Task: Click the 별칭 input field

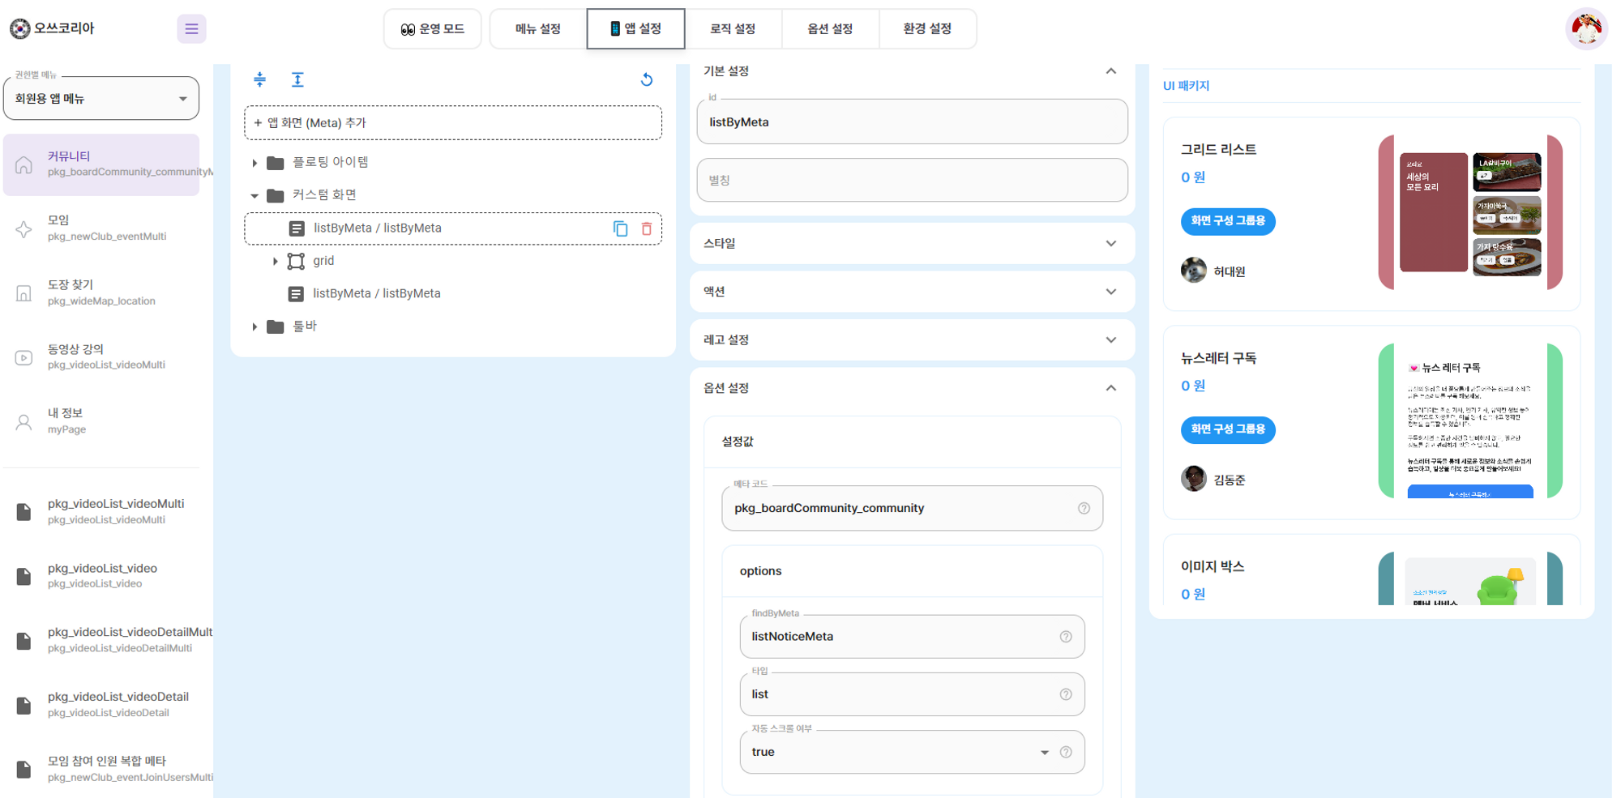Action: coord(912,180)
